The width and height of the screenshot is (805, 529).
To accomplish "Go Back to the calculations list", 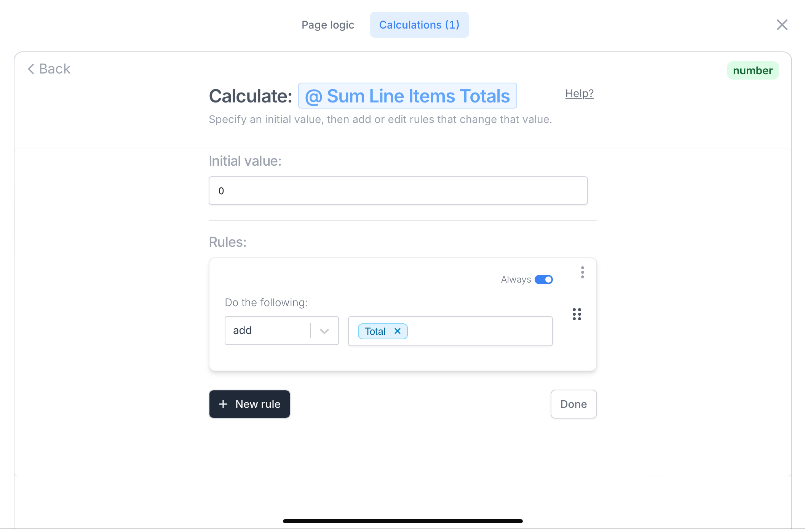I will click(49, 69).
